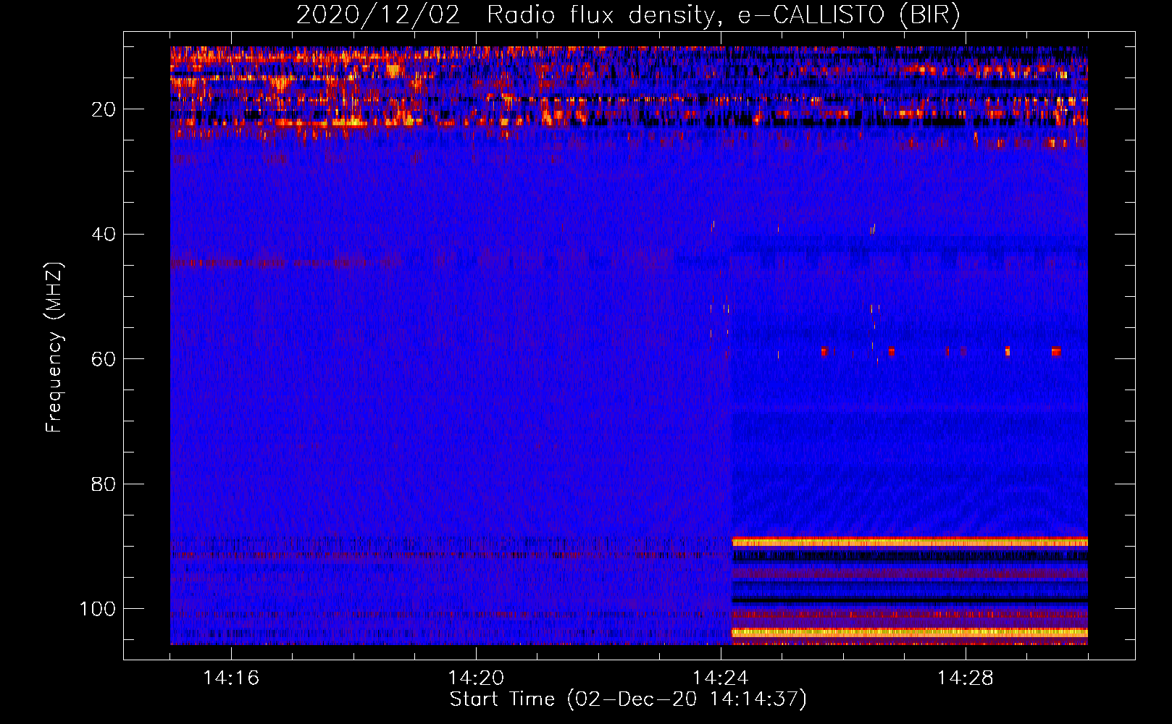Click the 80 MHz frequency tick label
This screenshot has height=724, width=1172.
point(104,484)
